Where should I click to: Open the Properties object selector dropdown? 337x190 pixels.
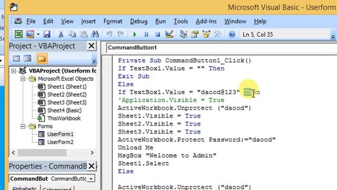[91, 178]
